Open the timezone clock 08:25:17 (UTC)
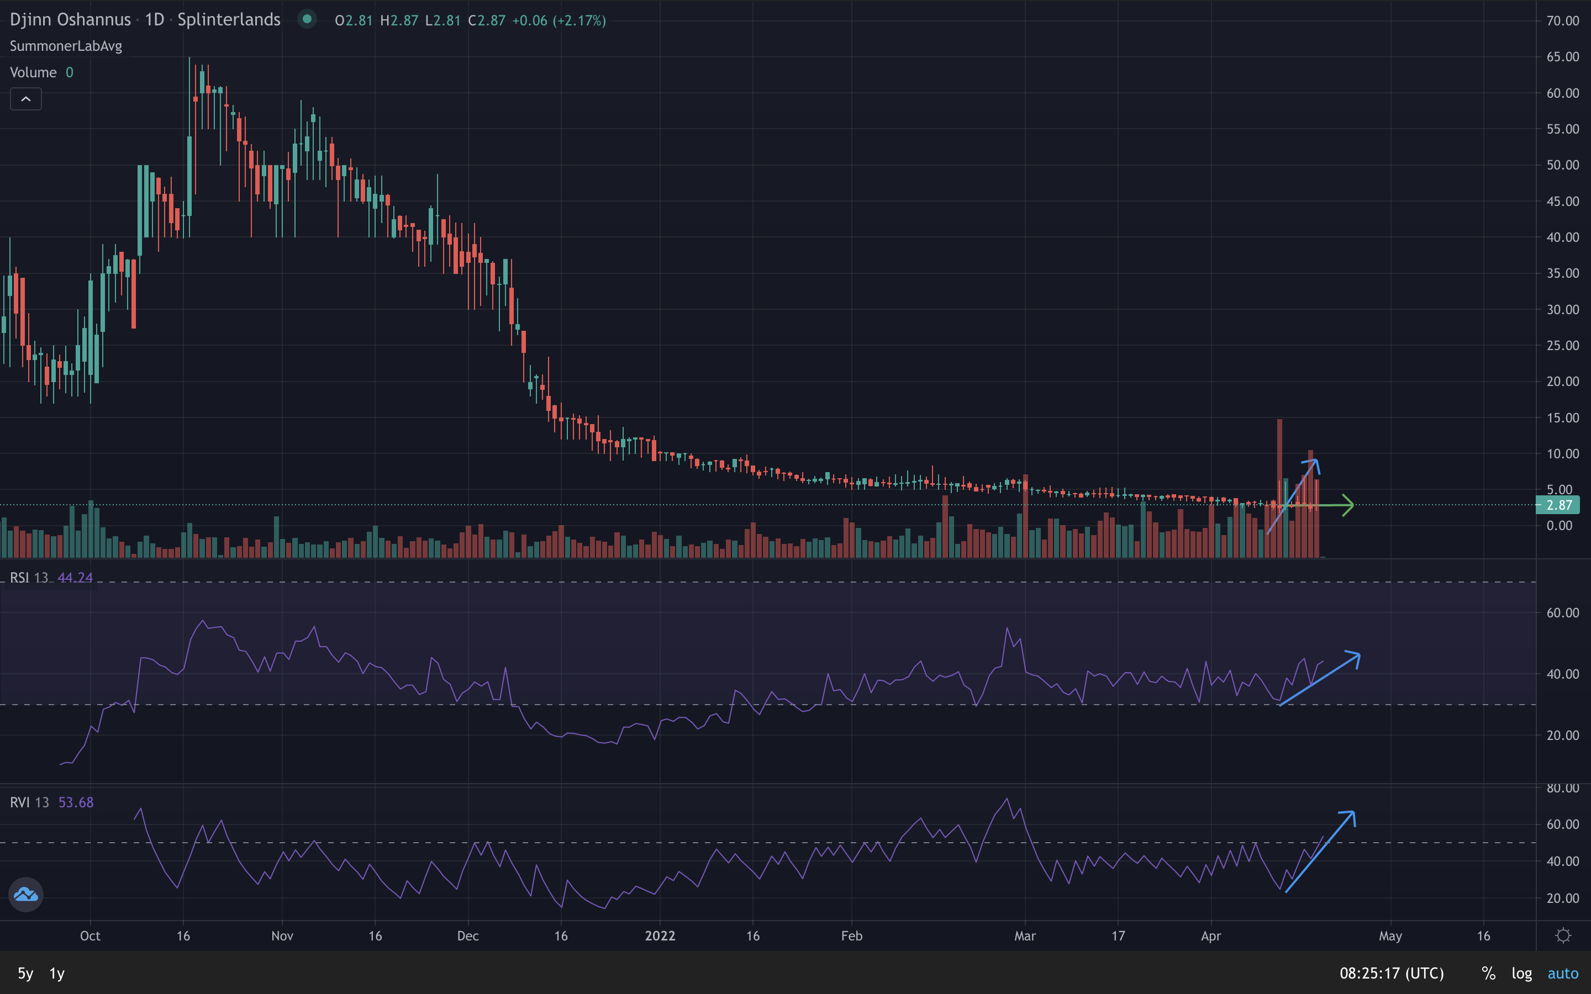 (1392, 974)
